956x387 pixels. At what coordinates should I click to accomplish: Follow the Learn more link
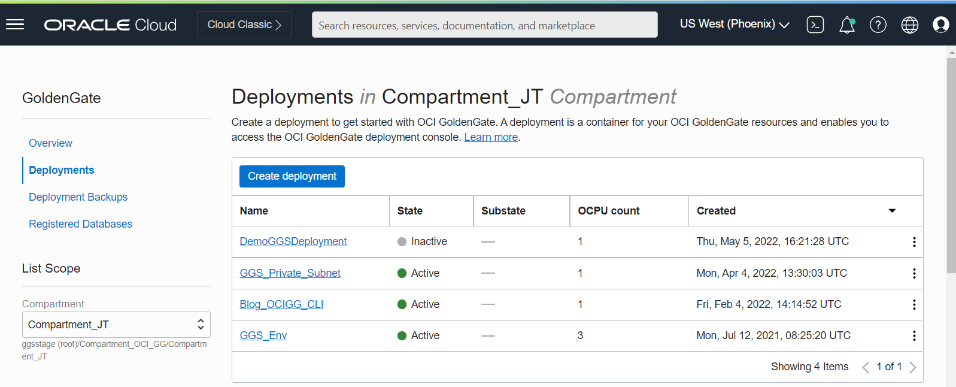click(x=491, y=137)
